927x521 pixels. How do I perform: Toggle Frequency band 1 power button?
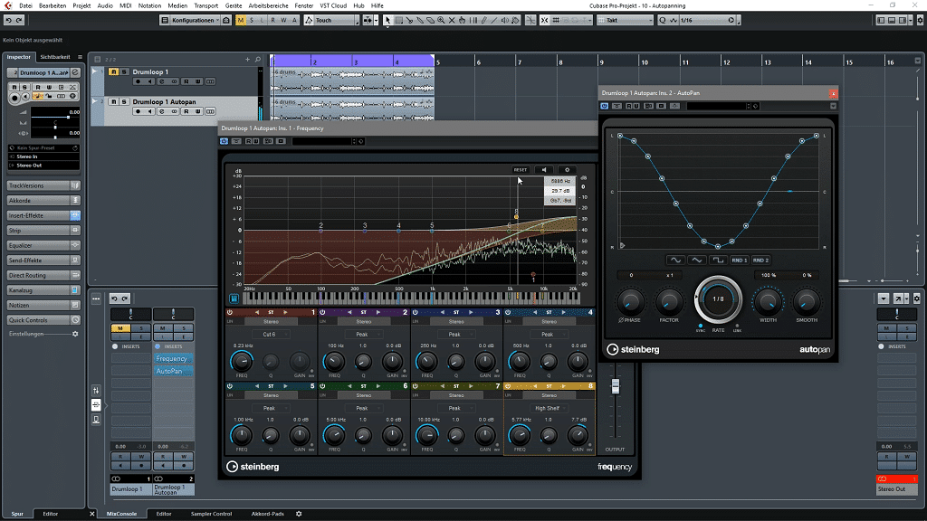(x=229, y=312)
